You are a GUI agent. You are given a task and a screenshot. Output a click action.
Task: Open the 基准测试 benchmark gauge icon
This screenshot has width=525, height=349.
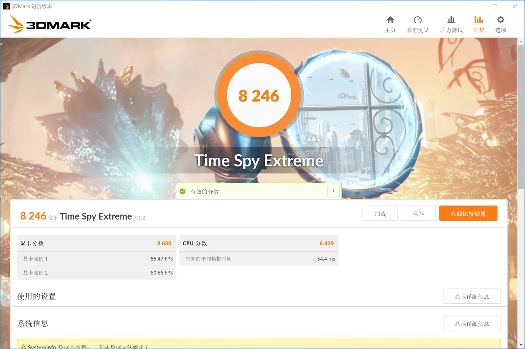tap(418, 20)
